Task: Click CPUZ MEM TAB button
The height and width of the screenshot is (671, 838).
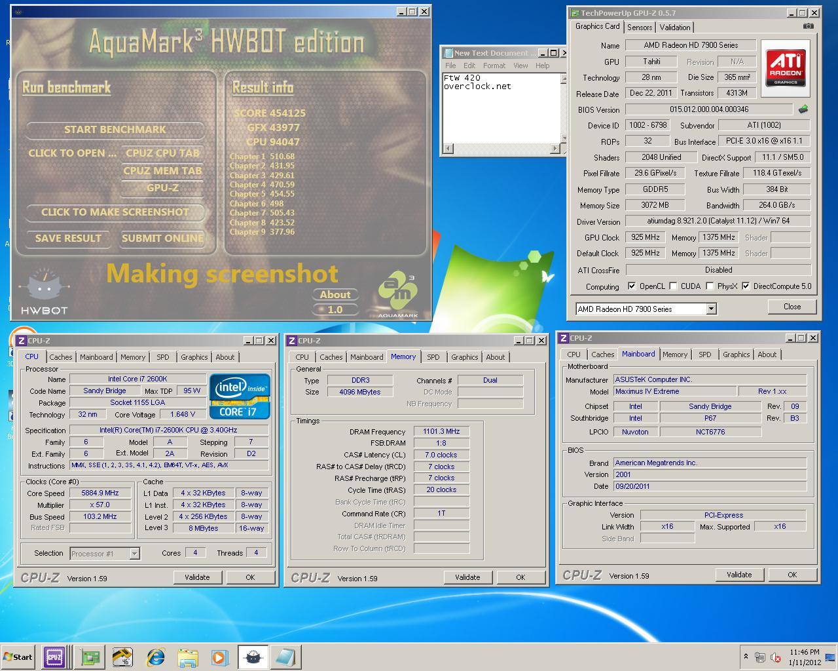Action: (x=162, y=171)
